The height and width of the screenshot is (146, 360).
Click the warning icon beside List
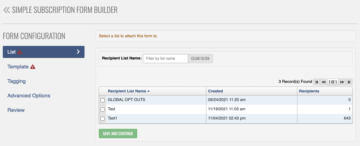pos(20,52)
